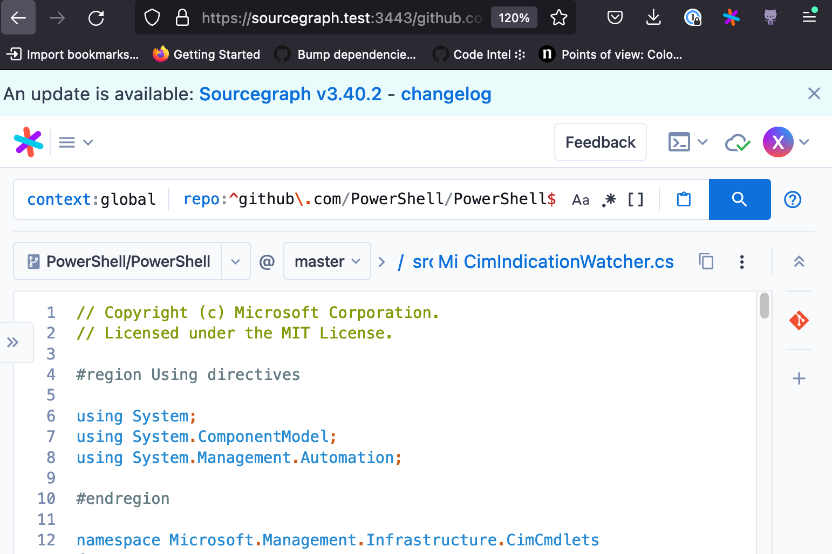Expand the left sidebar with double arrows
The height and width of the screenshot is (554, 832).
click(13, 342)
